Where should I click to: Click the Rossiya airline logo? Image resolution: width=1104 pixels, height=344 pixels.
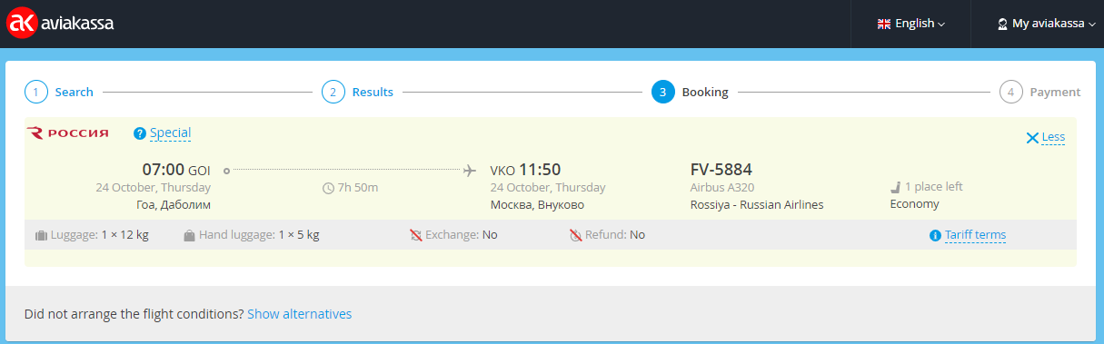68,133
